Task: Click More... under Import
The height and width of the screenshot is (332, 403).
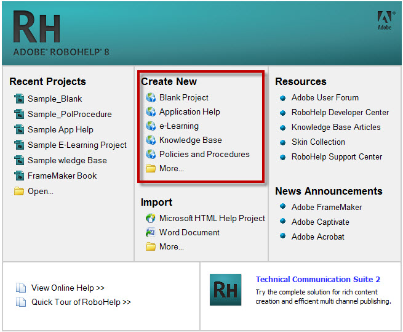Action: click(x=172, y=246)
